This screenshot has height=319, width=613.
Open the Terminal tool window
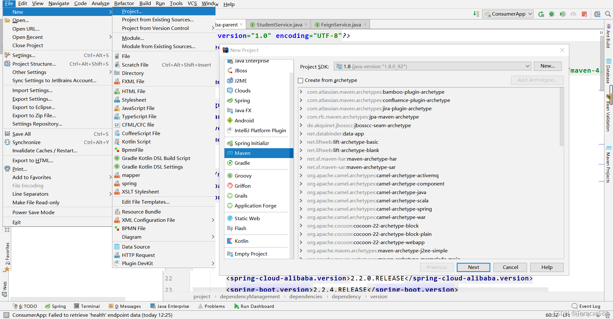click(x=87, y=306)
